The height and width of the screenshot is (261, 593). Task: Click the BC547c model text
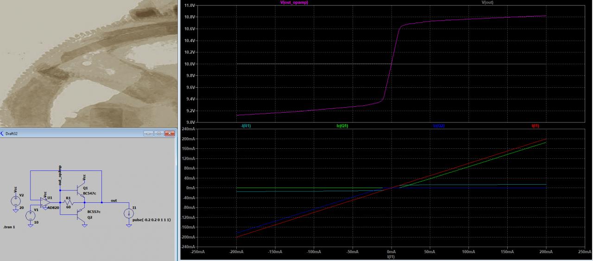pyautogui.click(x=89, y=194)
